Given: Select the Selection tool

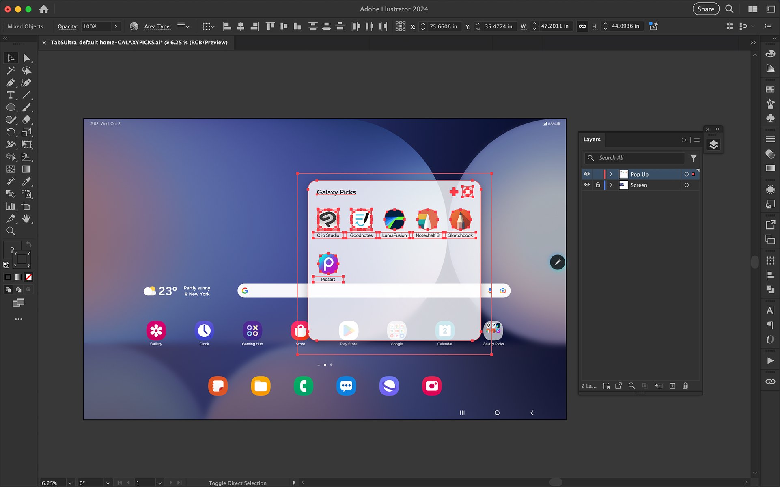Looking at the screenshot, I should [11, 58].
